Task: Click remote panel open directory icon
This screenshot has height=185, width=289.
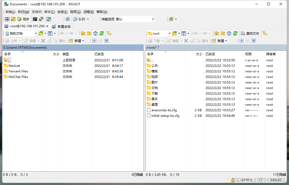Action: click(174, 34)
